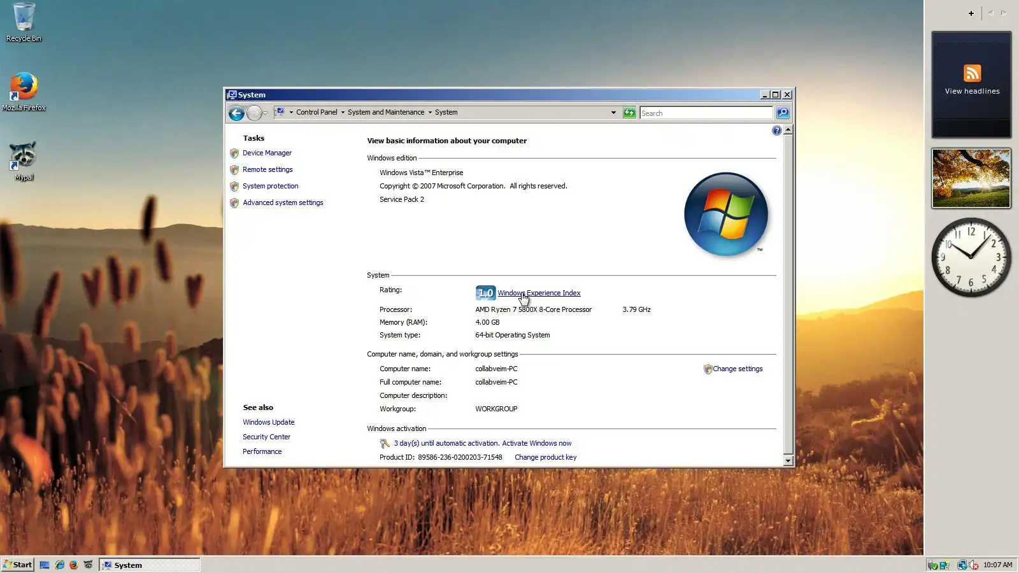The image size is (1019, 573).
Task: Click the network connection tray icon
Action: coord(962,565)
